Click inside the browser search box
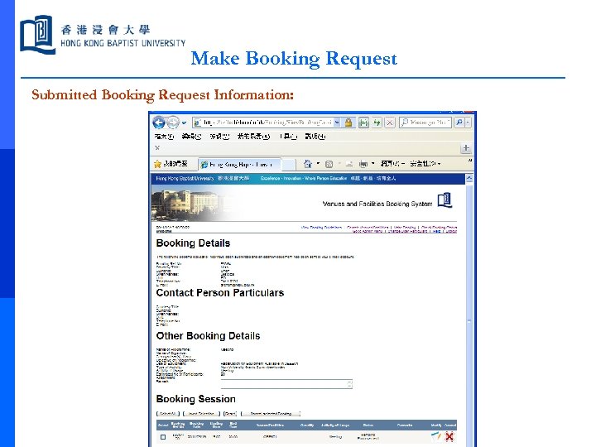Screen dimensions: 596x447 [425, 123]
